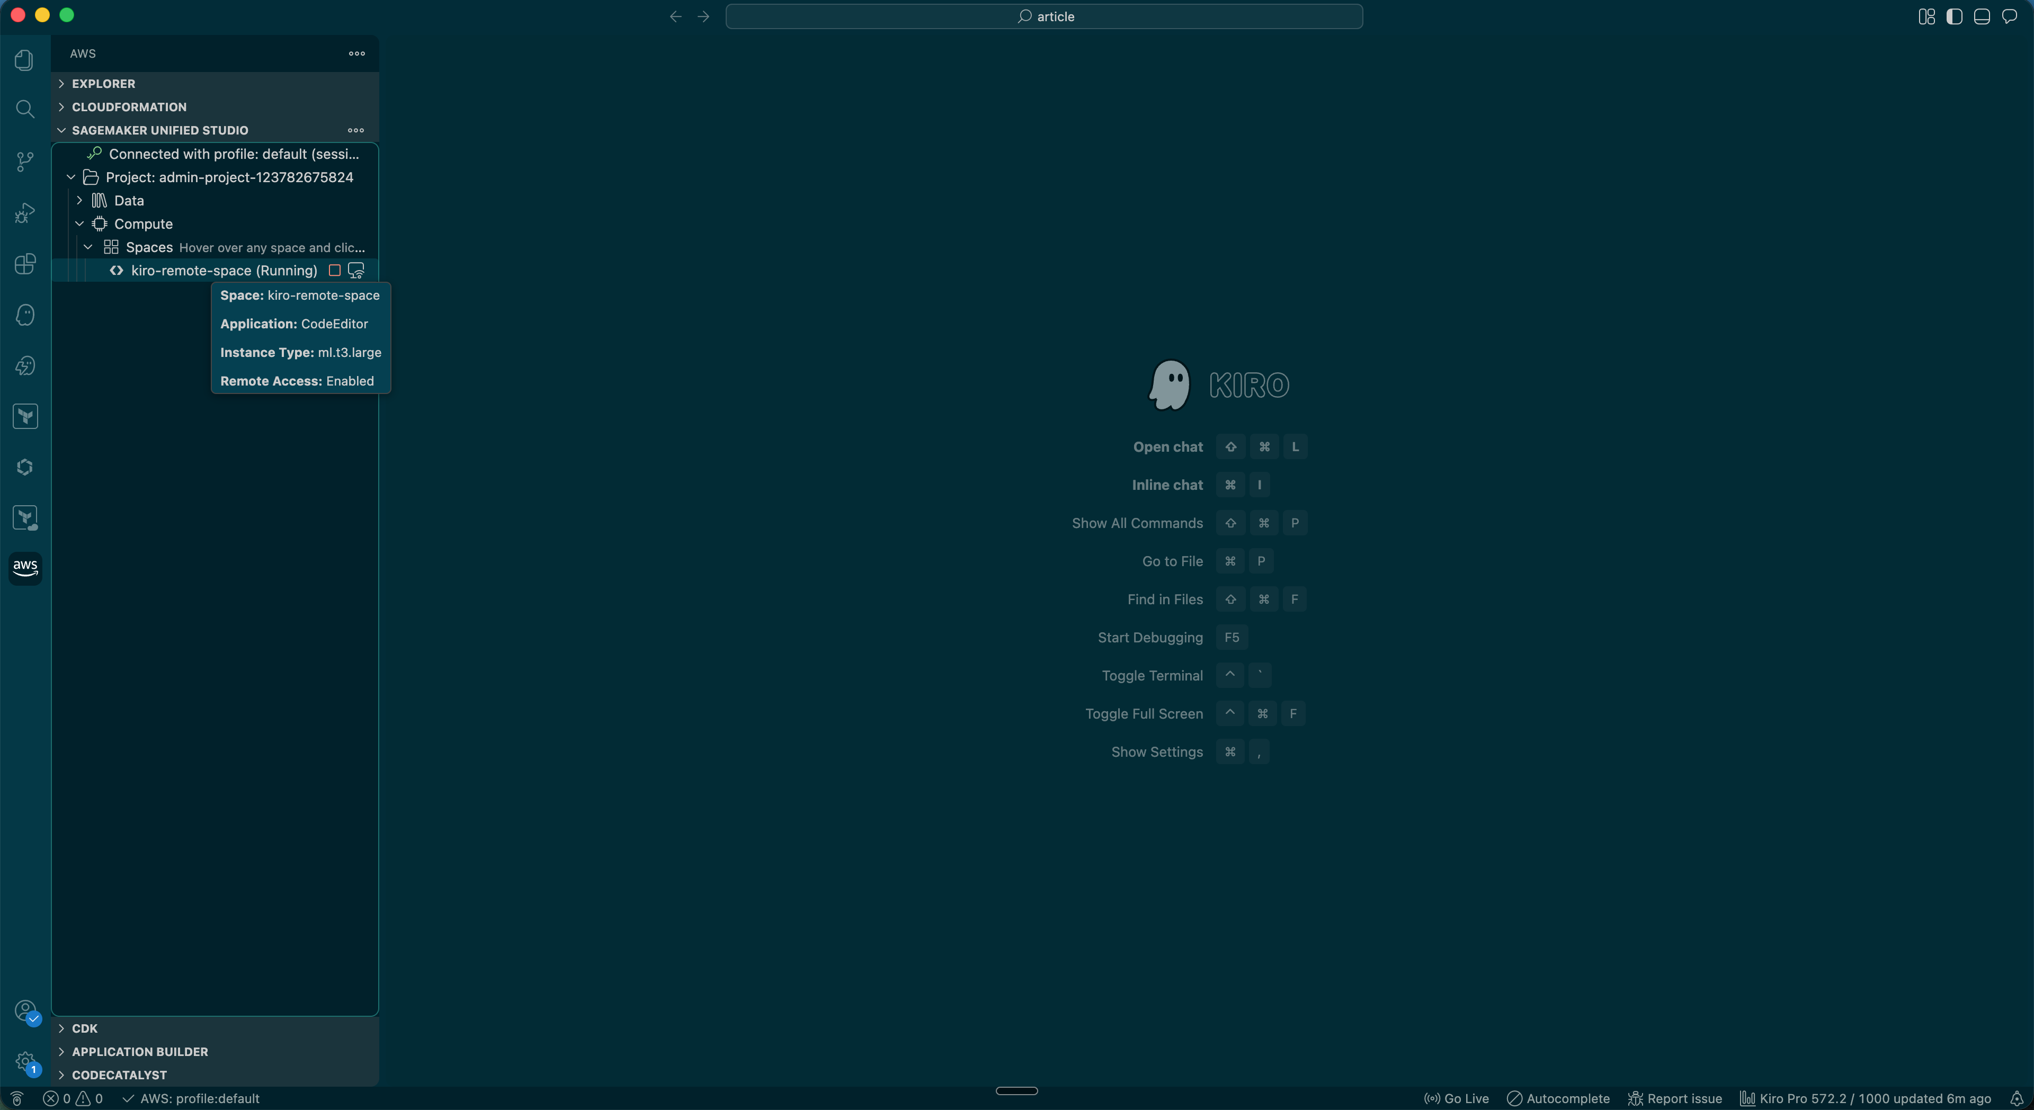This screenshot has width=2034, height=1110.
Task: Expand the APPLICATION BUILDER section
Action: tap(215, 1052)
